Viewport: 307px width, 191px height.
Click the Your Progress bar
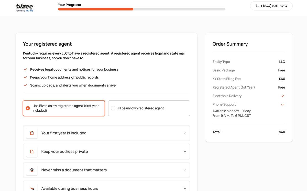(x=141, y=9)
